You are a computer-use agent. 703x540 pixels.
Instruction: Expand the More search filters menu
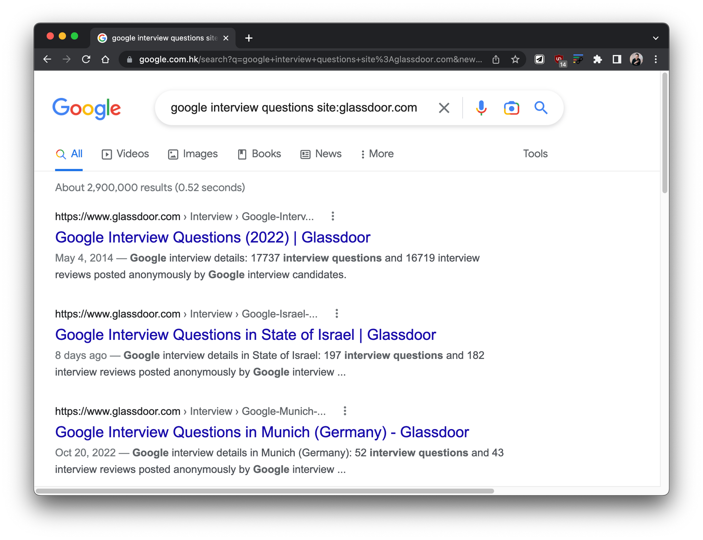click(377, 154)
